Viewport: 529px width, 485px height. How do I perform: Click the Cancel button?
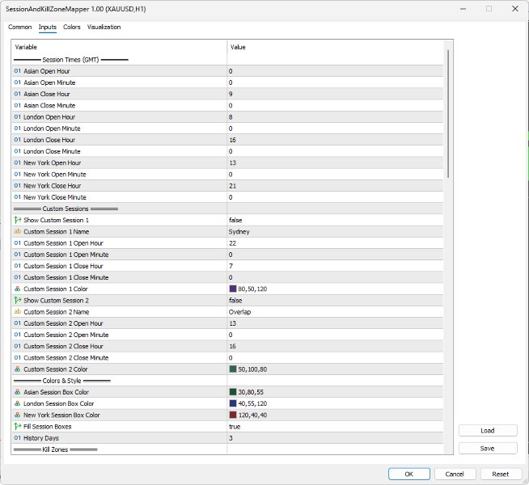pyautogui.click(x=455, y=474)
